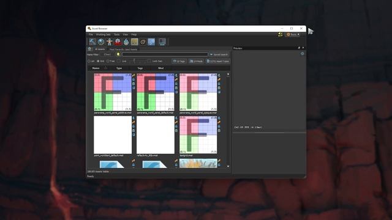Select the testgrid.mat thumbnail
The width and height of the screenshot is (392, 220).
point(198,135)
